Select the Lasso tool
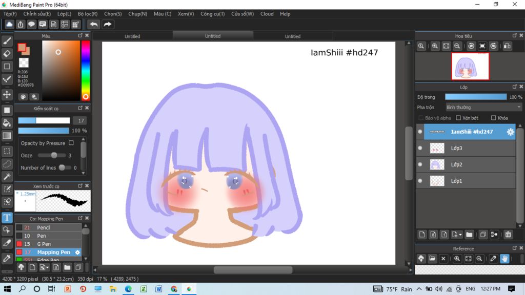This screenshot has height=295, width=525. (x=7, y=164)
